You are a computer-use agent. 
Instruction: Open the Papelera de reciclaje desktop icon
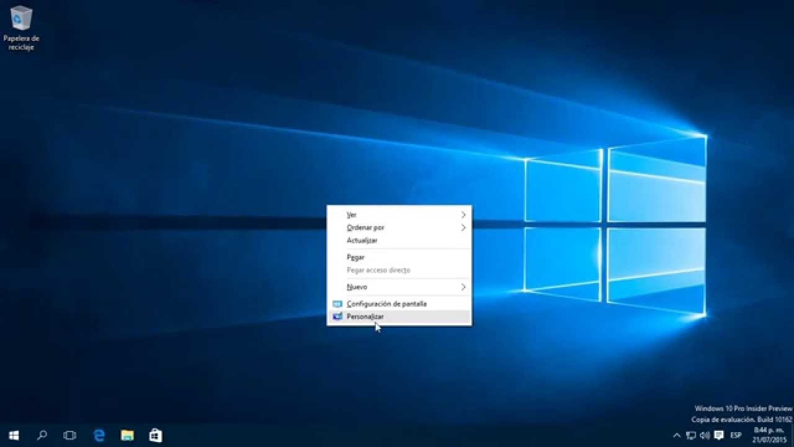point(20,19)
